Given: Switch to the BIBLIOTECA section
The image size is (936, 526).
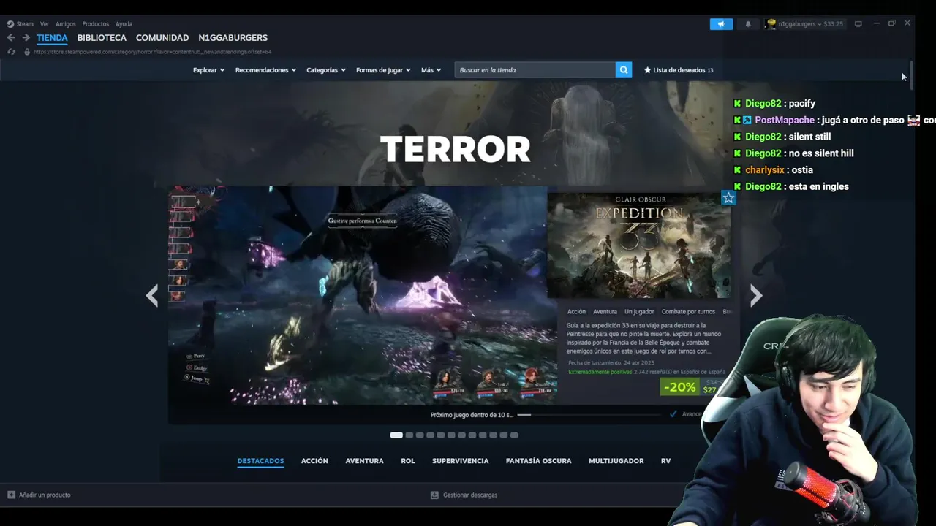Looking at the screenshot, I should point(102,38).
